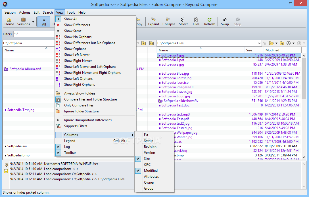This screenshot has height=197, width=309.
Task: Click the Expand toolbar icon
Action: 154,22
